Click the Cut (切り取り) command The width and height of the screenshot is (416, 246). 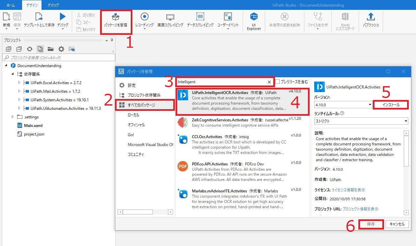coord(86,15)
